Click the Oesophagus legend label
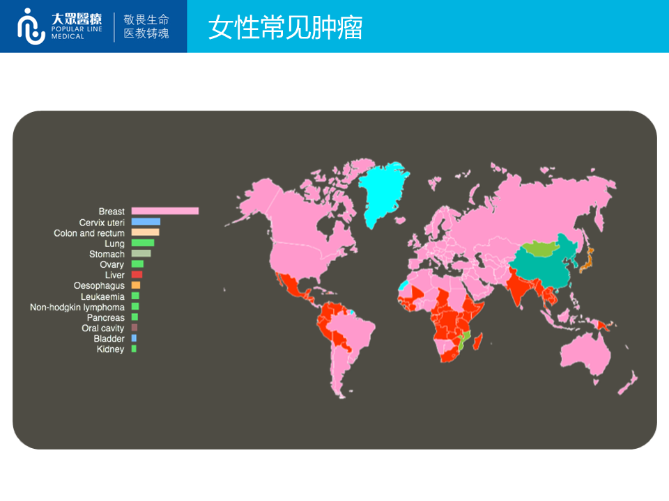This screenshot has width=669, height=501. 99,286
